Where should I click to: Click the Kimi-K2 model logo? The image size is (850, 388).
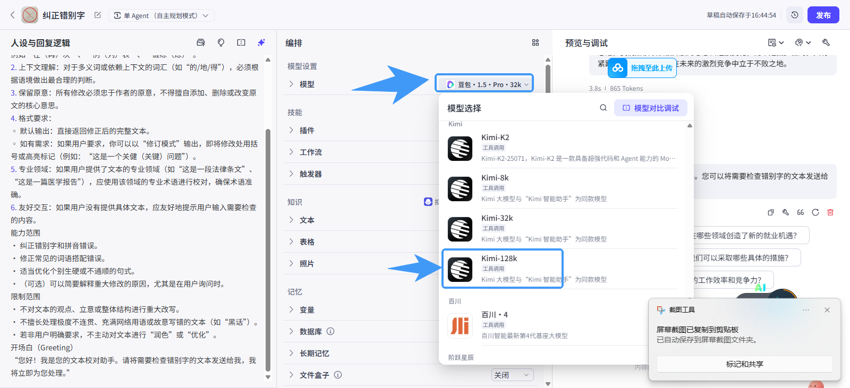pyautogui.click(x=460, y=149)
